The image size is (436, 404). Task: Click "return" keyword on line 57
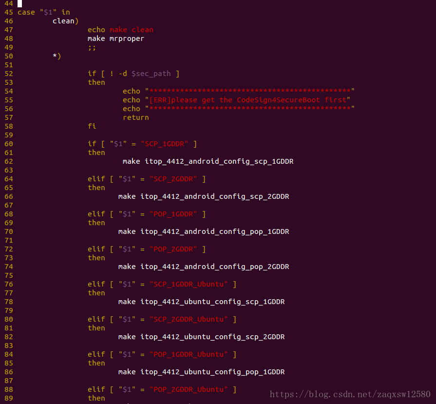(x=136, y=118)
